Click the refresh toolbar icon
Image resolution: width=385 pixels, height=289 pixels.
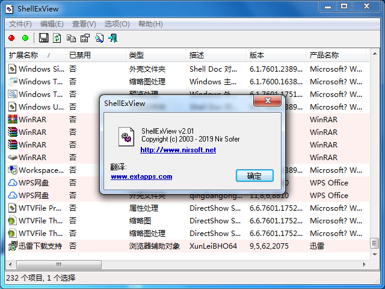(57, 38)
